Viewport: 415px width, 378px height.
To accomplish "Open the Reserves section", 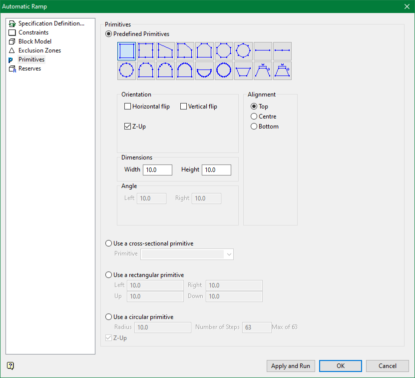I will [x=29, y=68].
